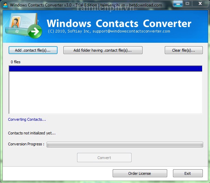Click the '0 files' count label
Image resolution: width=210 pixels, height=183 pixels.
tap(15, 62)
